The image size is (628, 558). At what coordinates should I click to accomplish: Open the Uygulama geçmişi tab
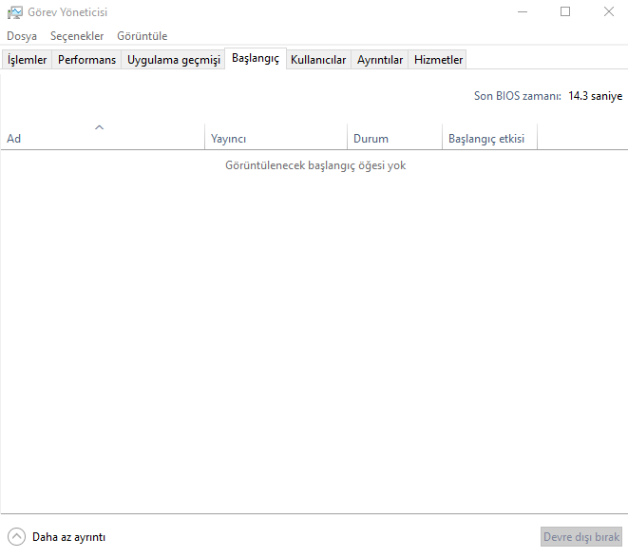coord(174,60)
